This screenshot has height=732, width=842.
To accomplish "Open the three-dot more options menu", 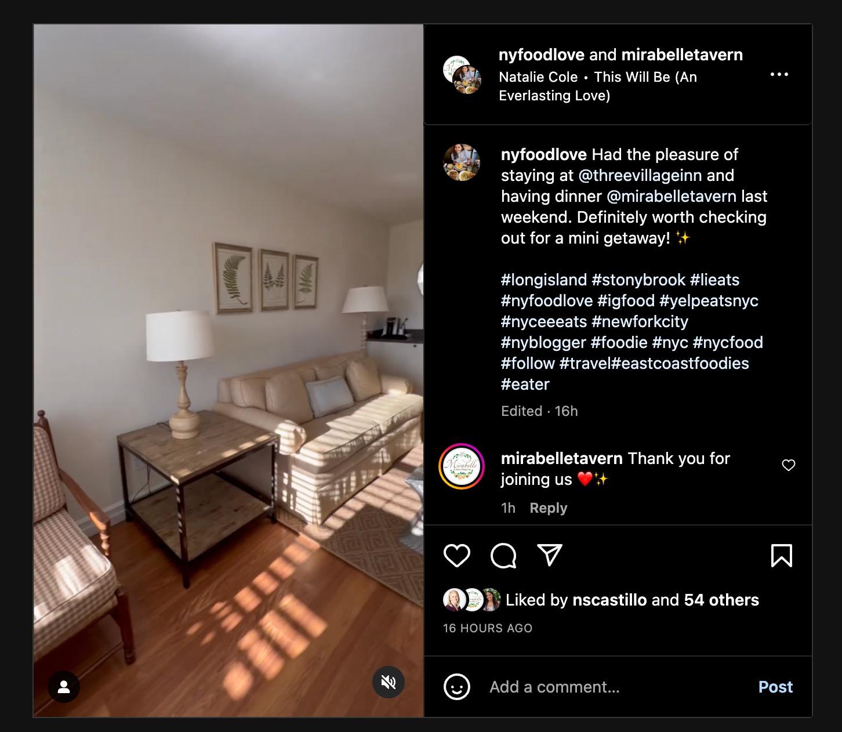I will pos(779,74).
